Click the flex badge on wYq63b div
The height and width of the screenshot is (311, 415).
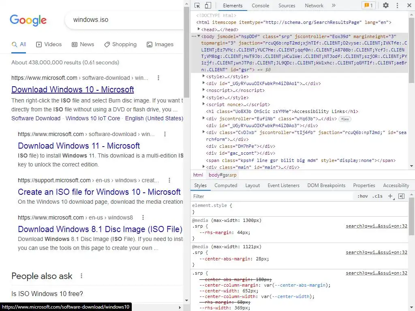tap(345, 119)
